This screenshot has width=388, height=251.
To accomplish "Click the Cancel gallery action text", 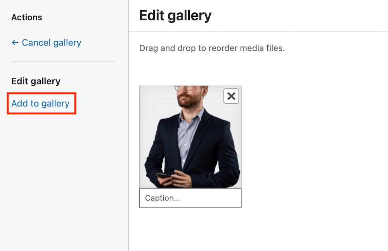I will point(51,43).
